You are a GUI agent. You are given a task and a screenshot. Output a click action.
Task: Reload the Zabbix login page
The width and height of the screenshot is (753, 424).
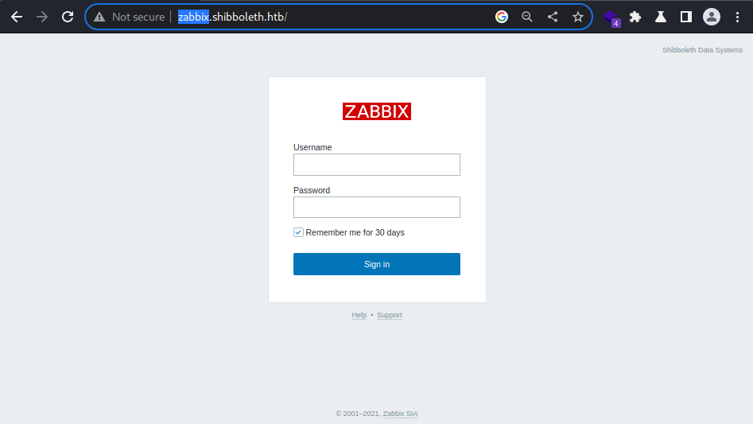point(68,17)
